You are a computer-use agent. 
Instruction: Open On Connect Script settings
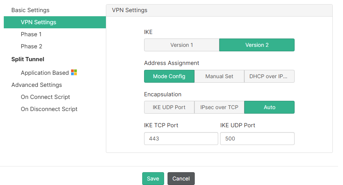[45, 97]
